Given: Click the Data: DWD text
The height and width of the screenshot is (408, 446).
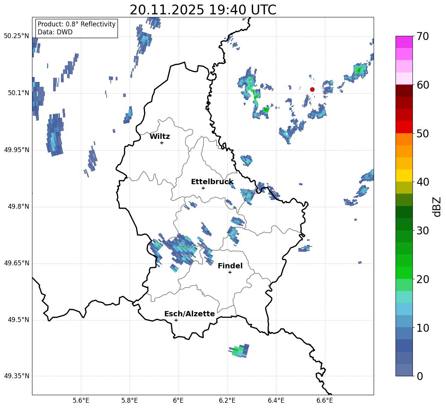Looking at the screenshot, I should [55, 32].
